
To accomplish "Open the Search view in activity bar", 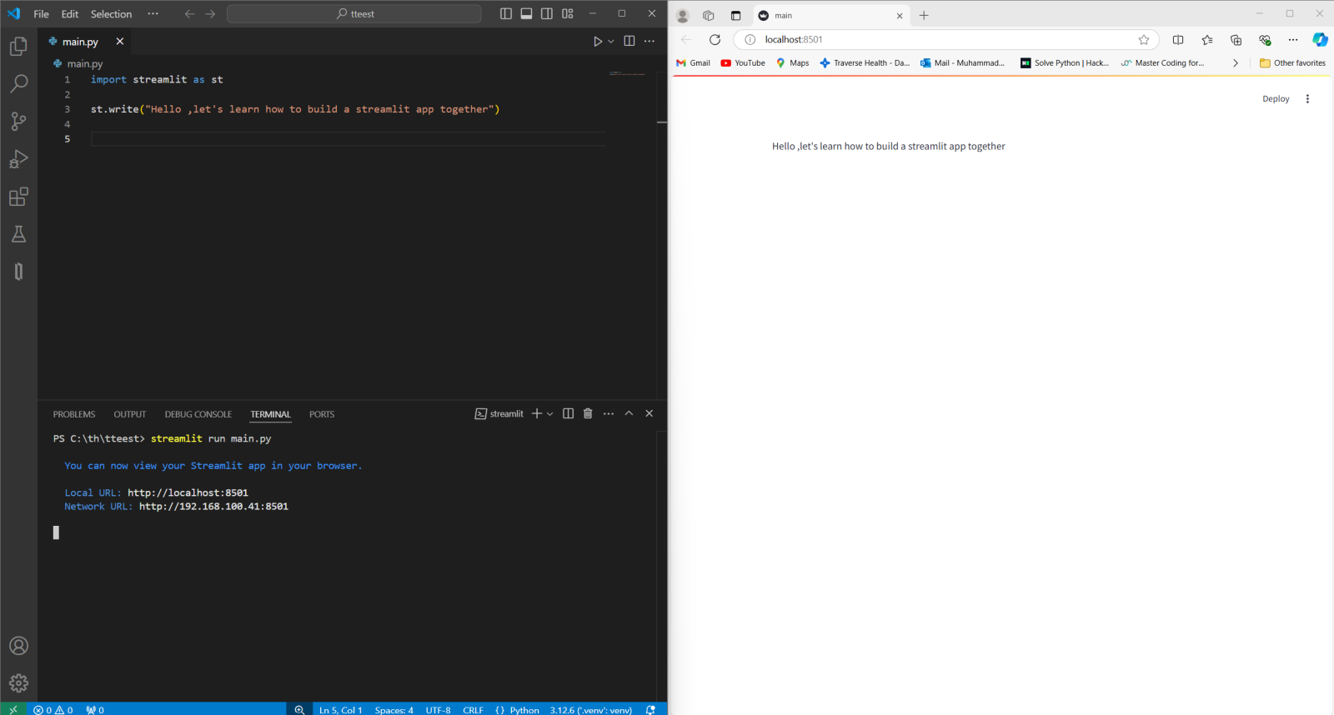I will coord(18,83).
